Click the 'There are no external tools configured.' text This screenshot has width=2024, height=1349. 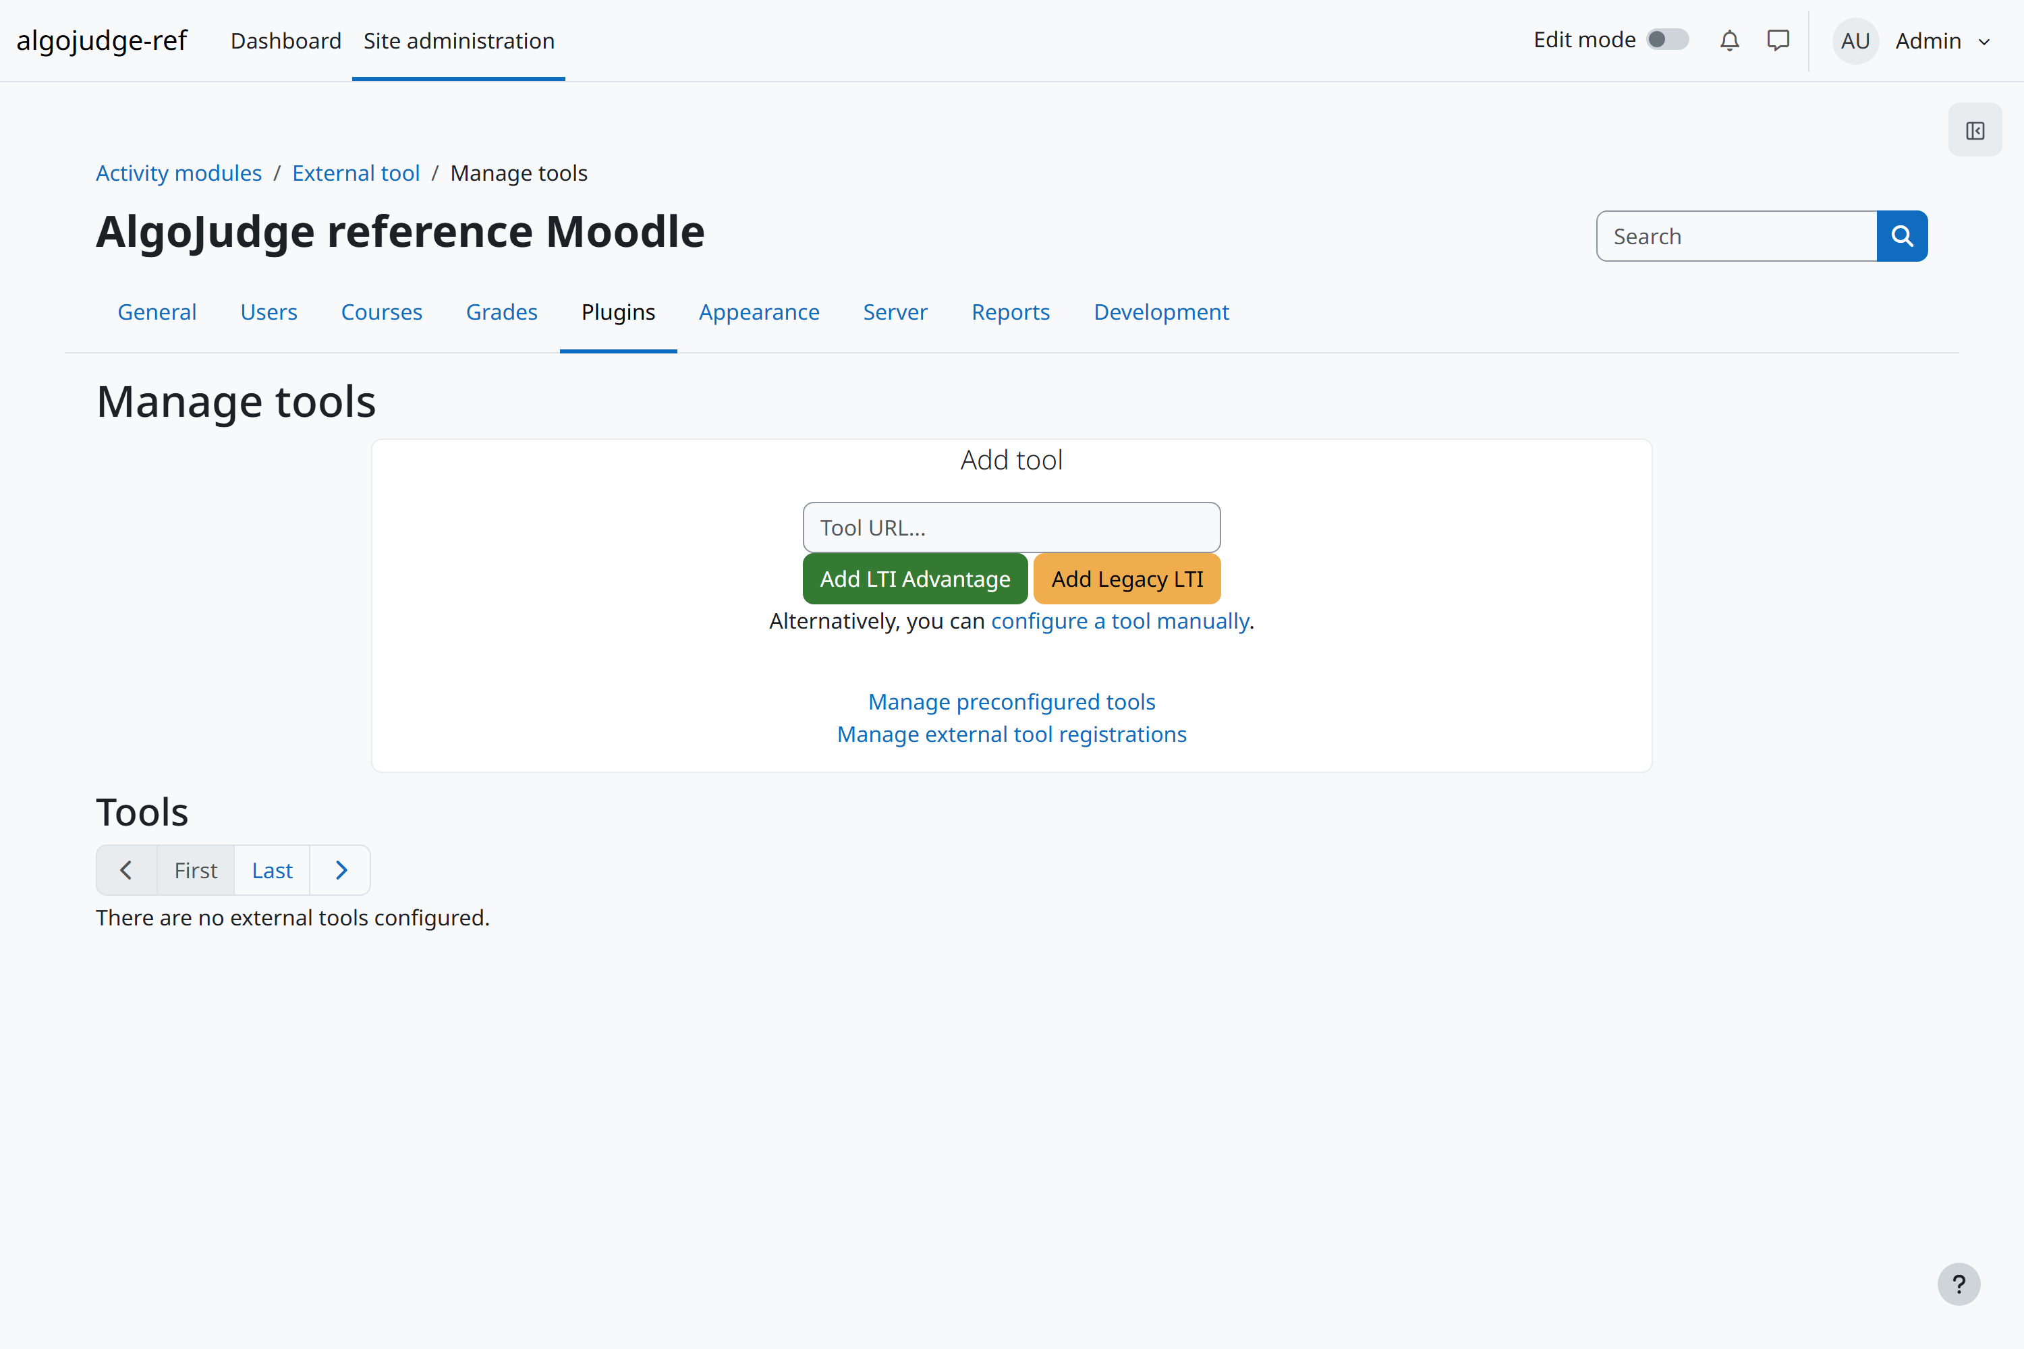[x=293, y=917]
